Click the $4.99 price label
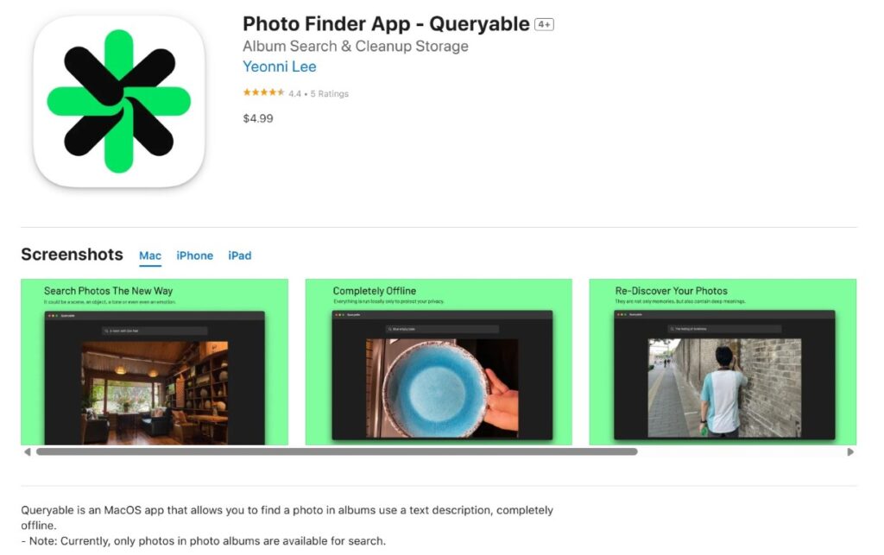The height and width of the screenshot is (555, 884). tap(257, 118)
